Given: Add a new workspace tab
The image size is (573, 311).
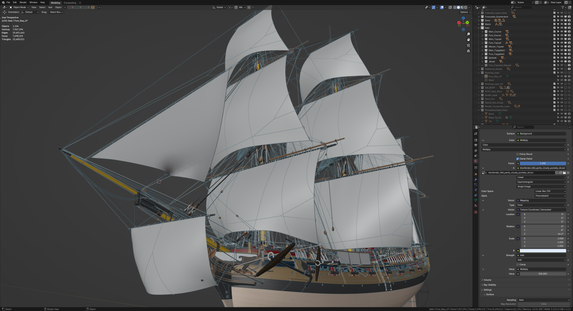Looking at the screenshot, I should pyautogui.click(x=80, y=3).
